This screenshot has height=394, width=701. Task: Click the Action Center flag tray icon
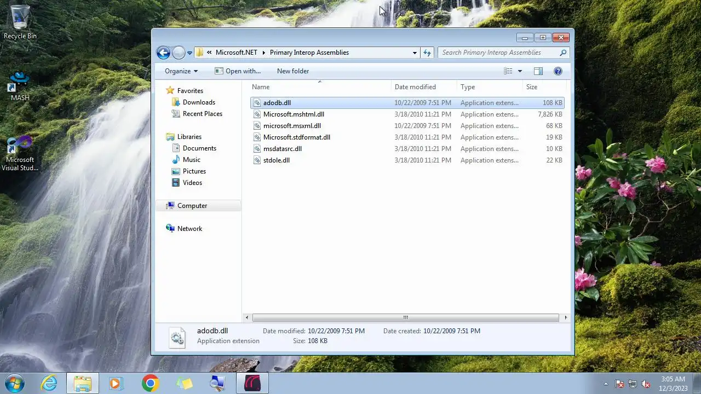[619, 384]
